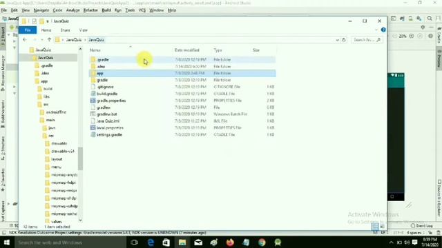Click the navigation pane scroll-down arrow

(x=80, y=220)
